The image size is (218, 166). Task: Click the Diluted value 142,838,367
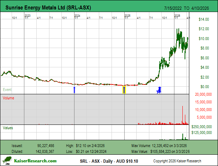point(45,151)
